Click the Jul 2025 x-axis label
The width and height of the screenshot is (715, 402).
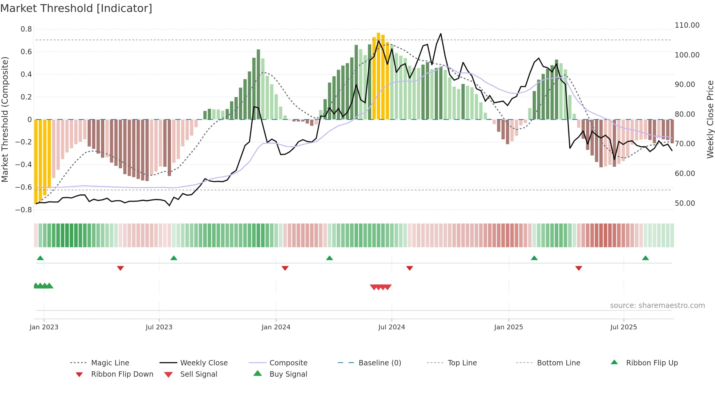[624, 327]
